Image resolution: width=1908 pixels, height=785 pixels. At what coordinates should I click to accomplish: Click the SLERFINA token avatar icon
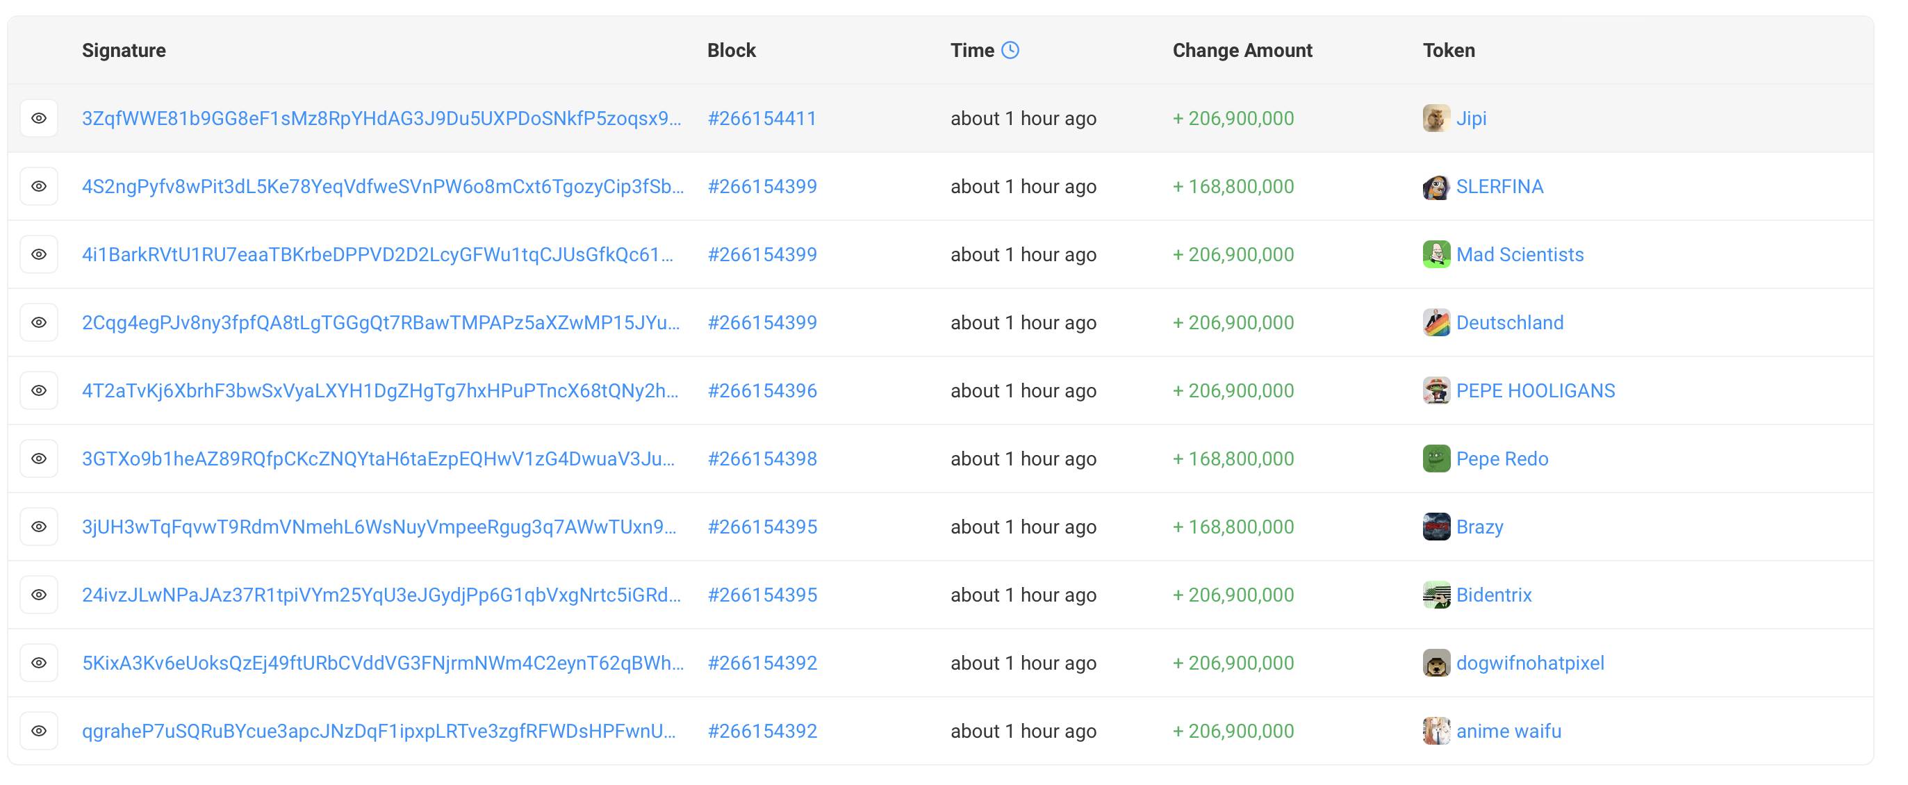(x=1436, y=187)
